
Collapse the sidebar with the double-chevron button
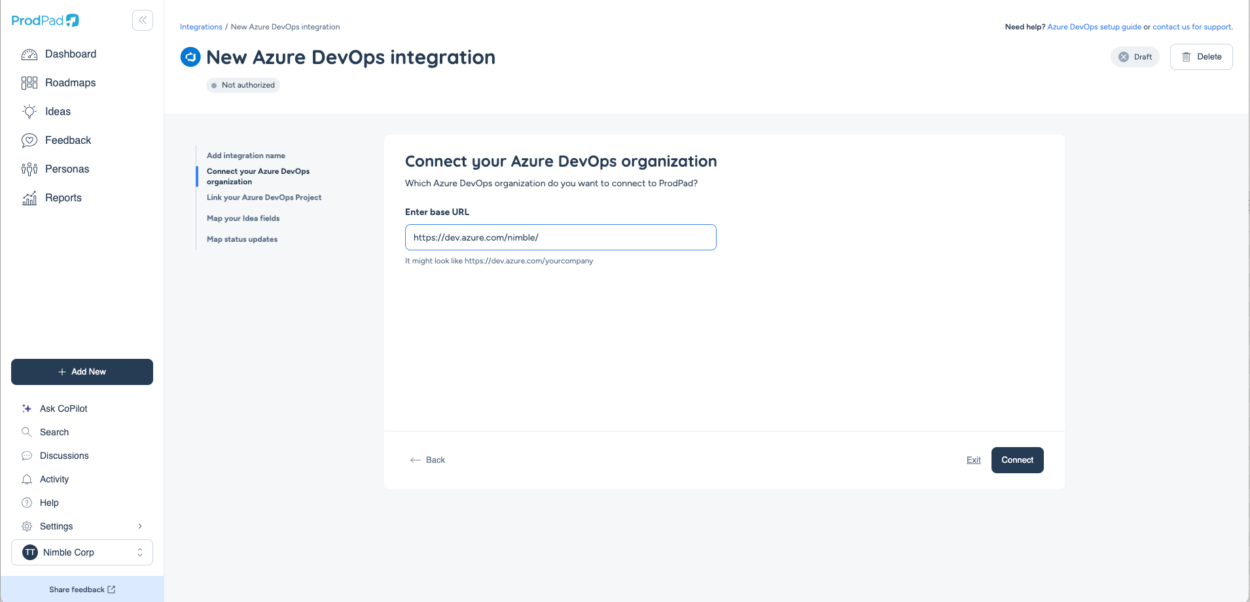pos(143,20)
